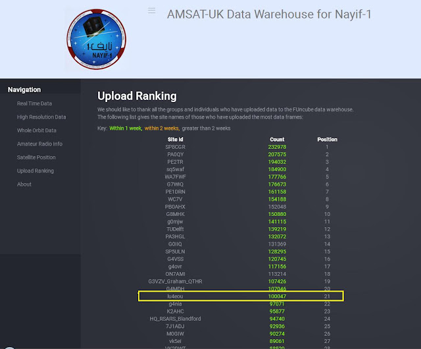Screen dimensions: 421x349
Task: Click the 'Within 1 week' key label
Action: 126,128
